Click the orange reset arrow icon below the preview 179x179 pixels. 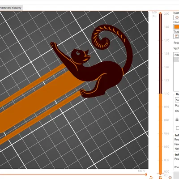coord(151,178)
